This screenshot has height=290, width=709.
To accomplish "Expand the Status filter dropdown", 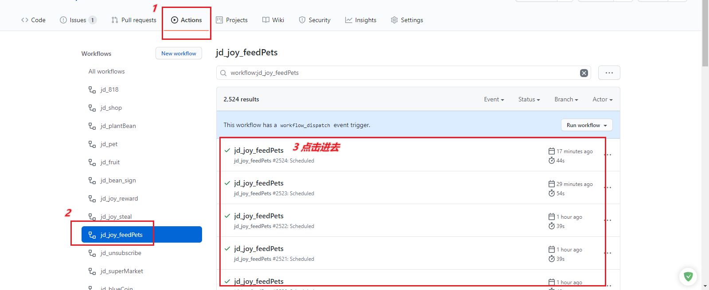I will [529, 100].
